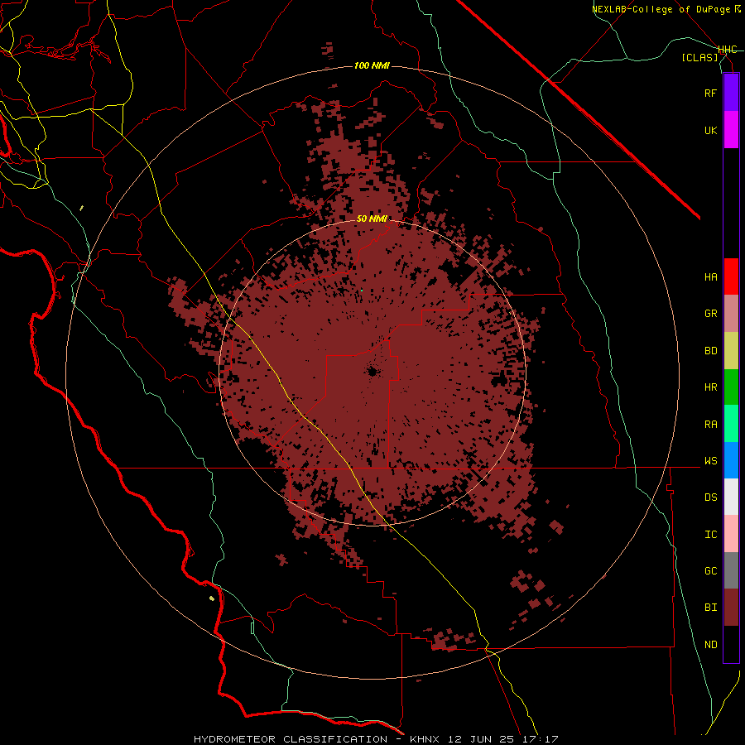Click the NEXLAB-College of DuPage text
The height and width of the screenshot is (745, 745).
click(663, 9)
